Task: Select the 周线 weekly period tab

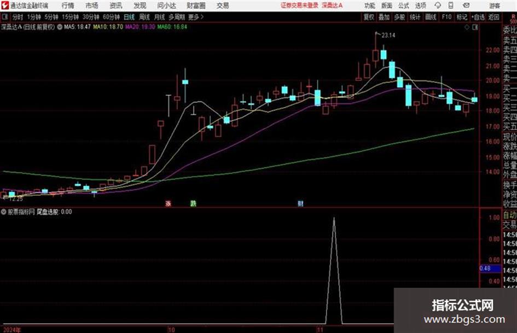Action: click(144, 17)
